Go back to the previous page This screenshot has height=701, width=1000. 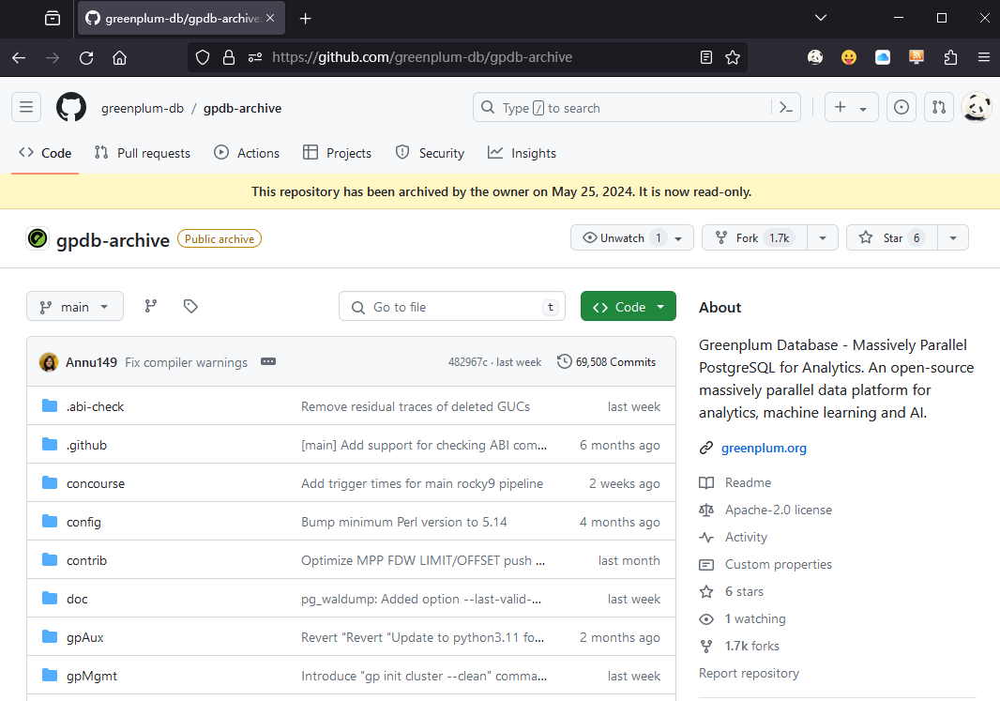coord(19,58)
